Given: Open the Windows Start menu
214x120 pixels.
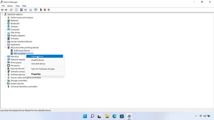Looking at the screenshot, I should click(x=85, y=116).
